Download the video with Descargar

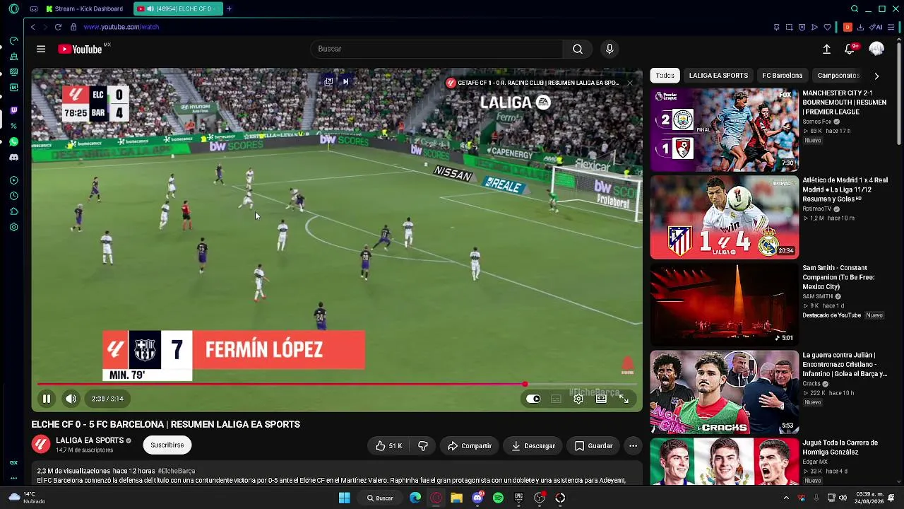click(533, 445)
